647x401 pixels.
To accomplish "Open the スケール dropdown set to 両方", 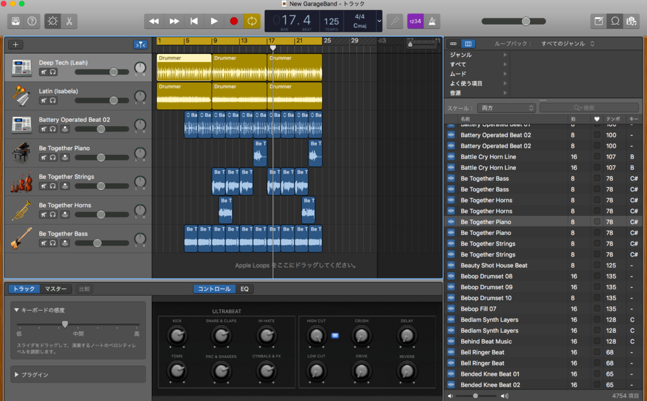I will tap(506, 108).
